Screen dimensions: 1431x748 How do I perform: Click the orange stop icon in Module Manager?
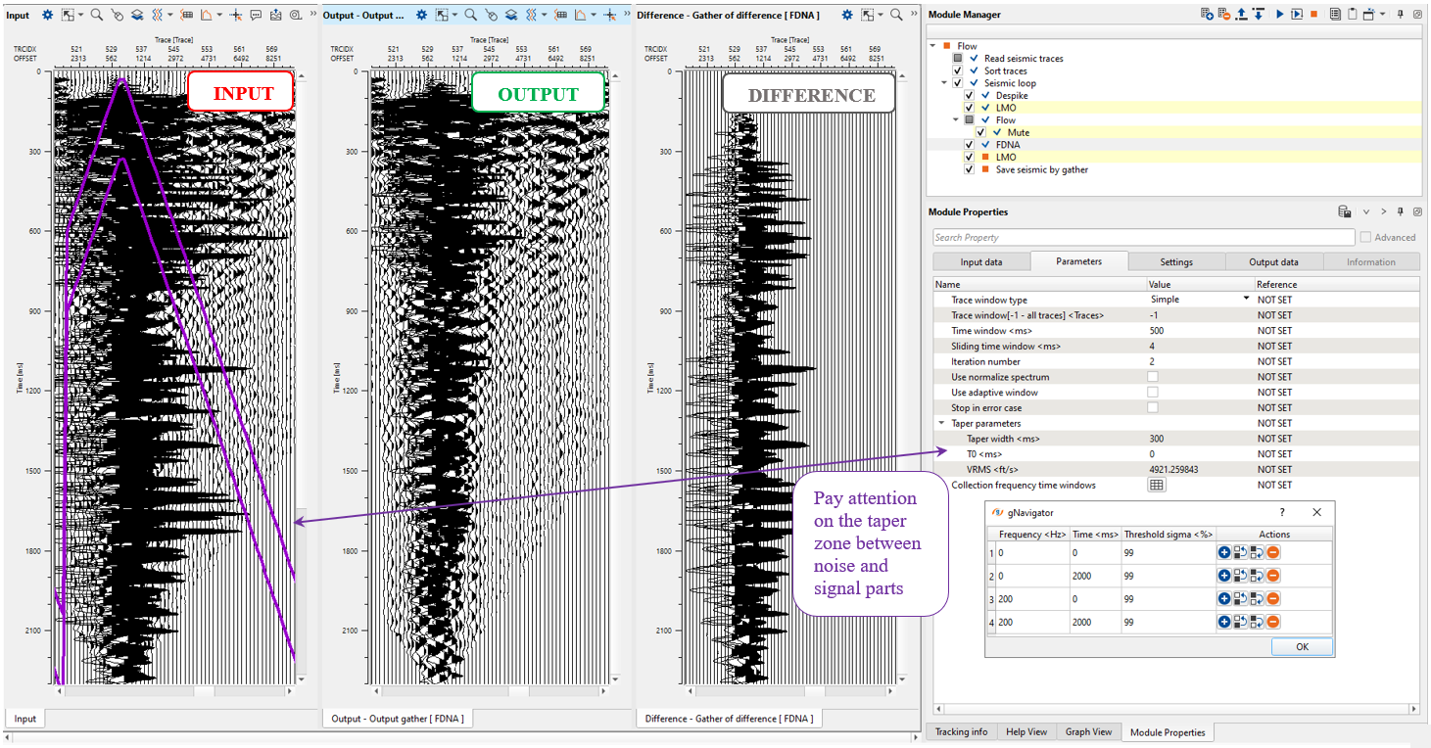pyautogui.click(x=1313, y=15)
